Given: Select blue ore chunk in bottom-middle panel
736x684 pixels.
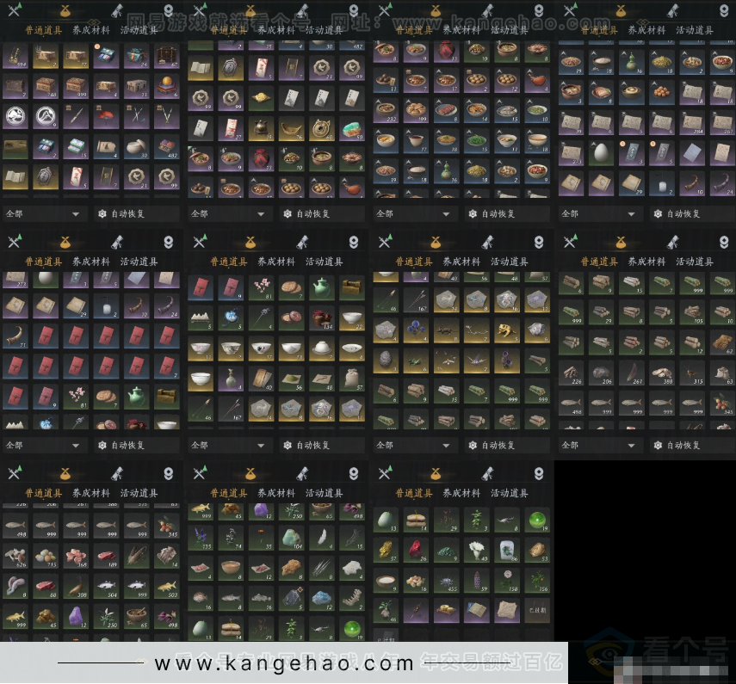Looking at the screenshot, I should point(322,598).
